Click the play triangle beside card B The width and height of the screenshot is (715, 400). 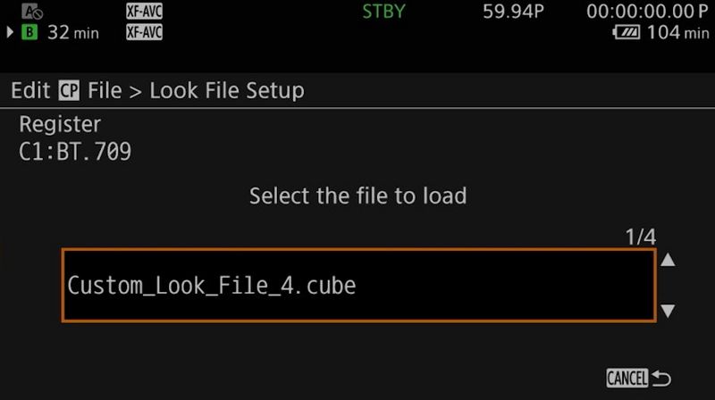coord(10,32)
